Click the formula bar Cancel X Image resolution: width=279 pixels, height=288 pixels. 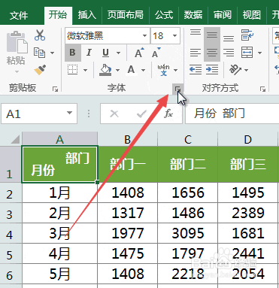click(x=114, y=114)
